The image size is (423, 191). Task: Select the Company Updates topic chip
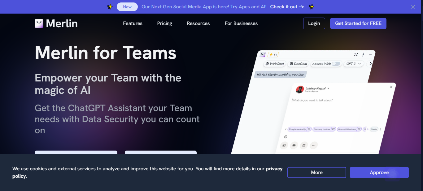coord(324,129)
